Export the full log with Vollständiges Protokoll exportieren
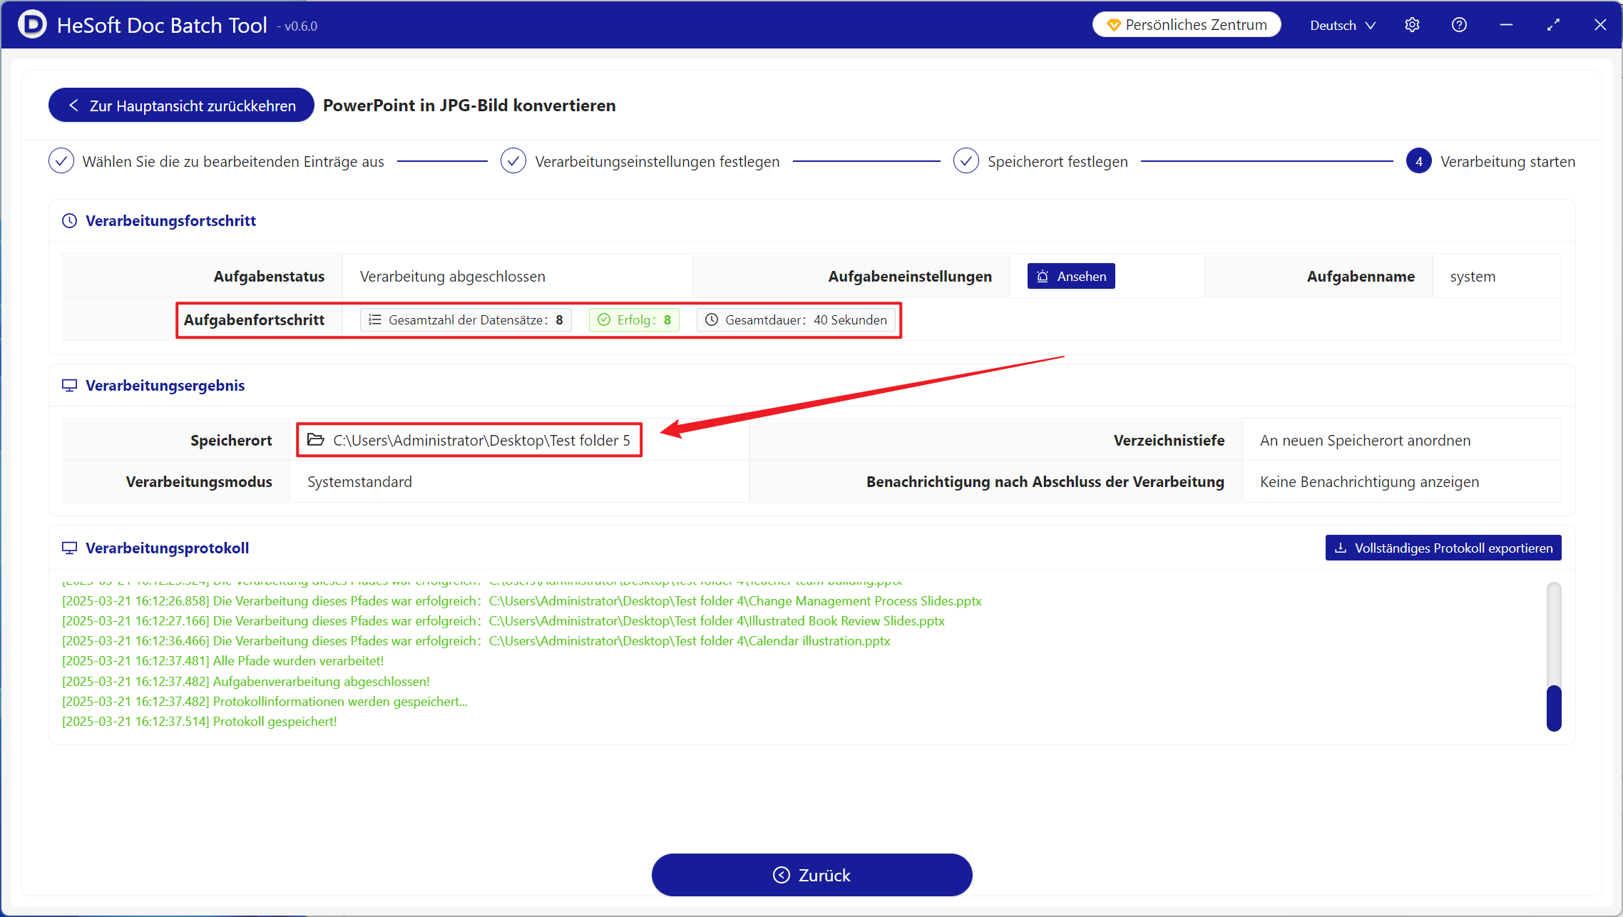Viewport: 1623px width, 917px height. click(1443, 548)
